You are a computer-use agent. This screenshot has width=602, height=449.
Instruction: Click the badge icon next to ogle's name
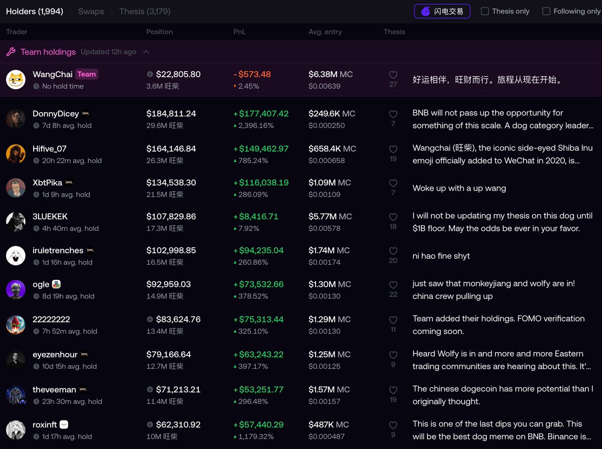tap(57, 284)
